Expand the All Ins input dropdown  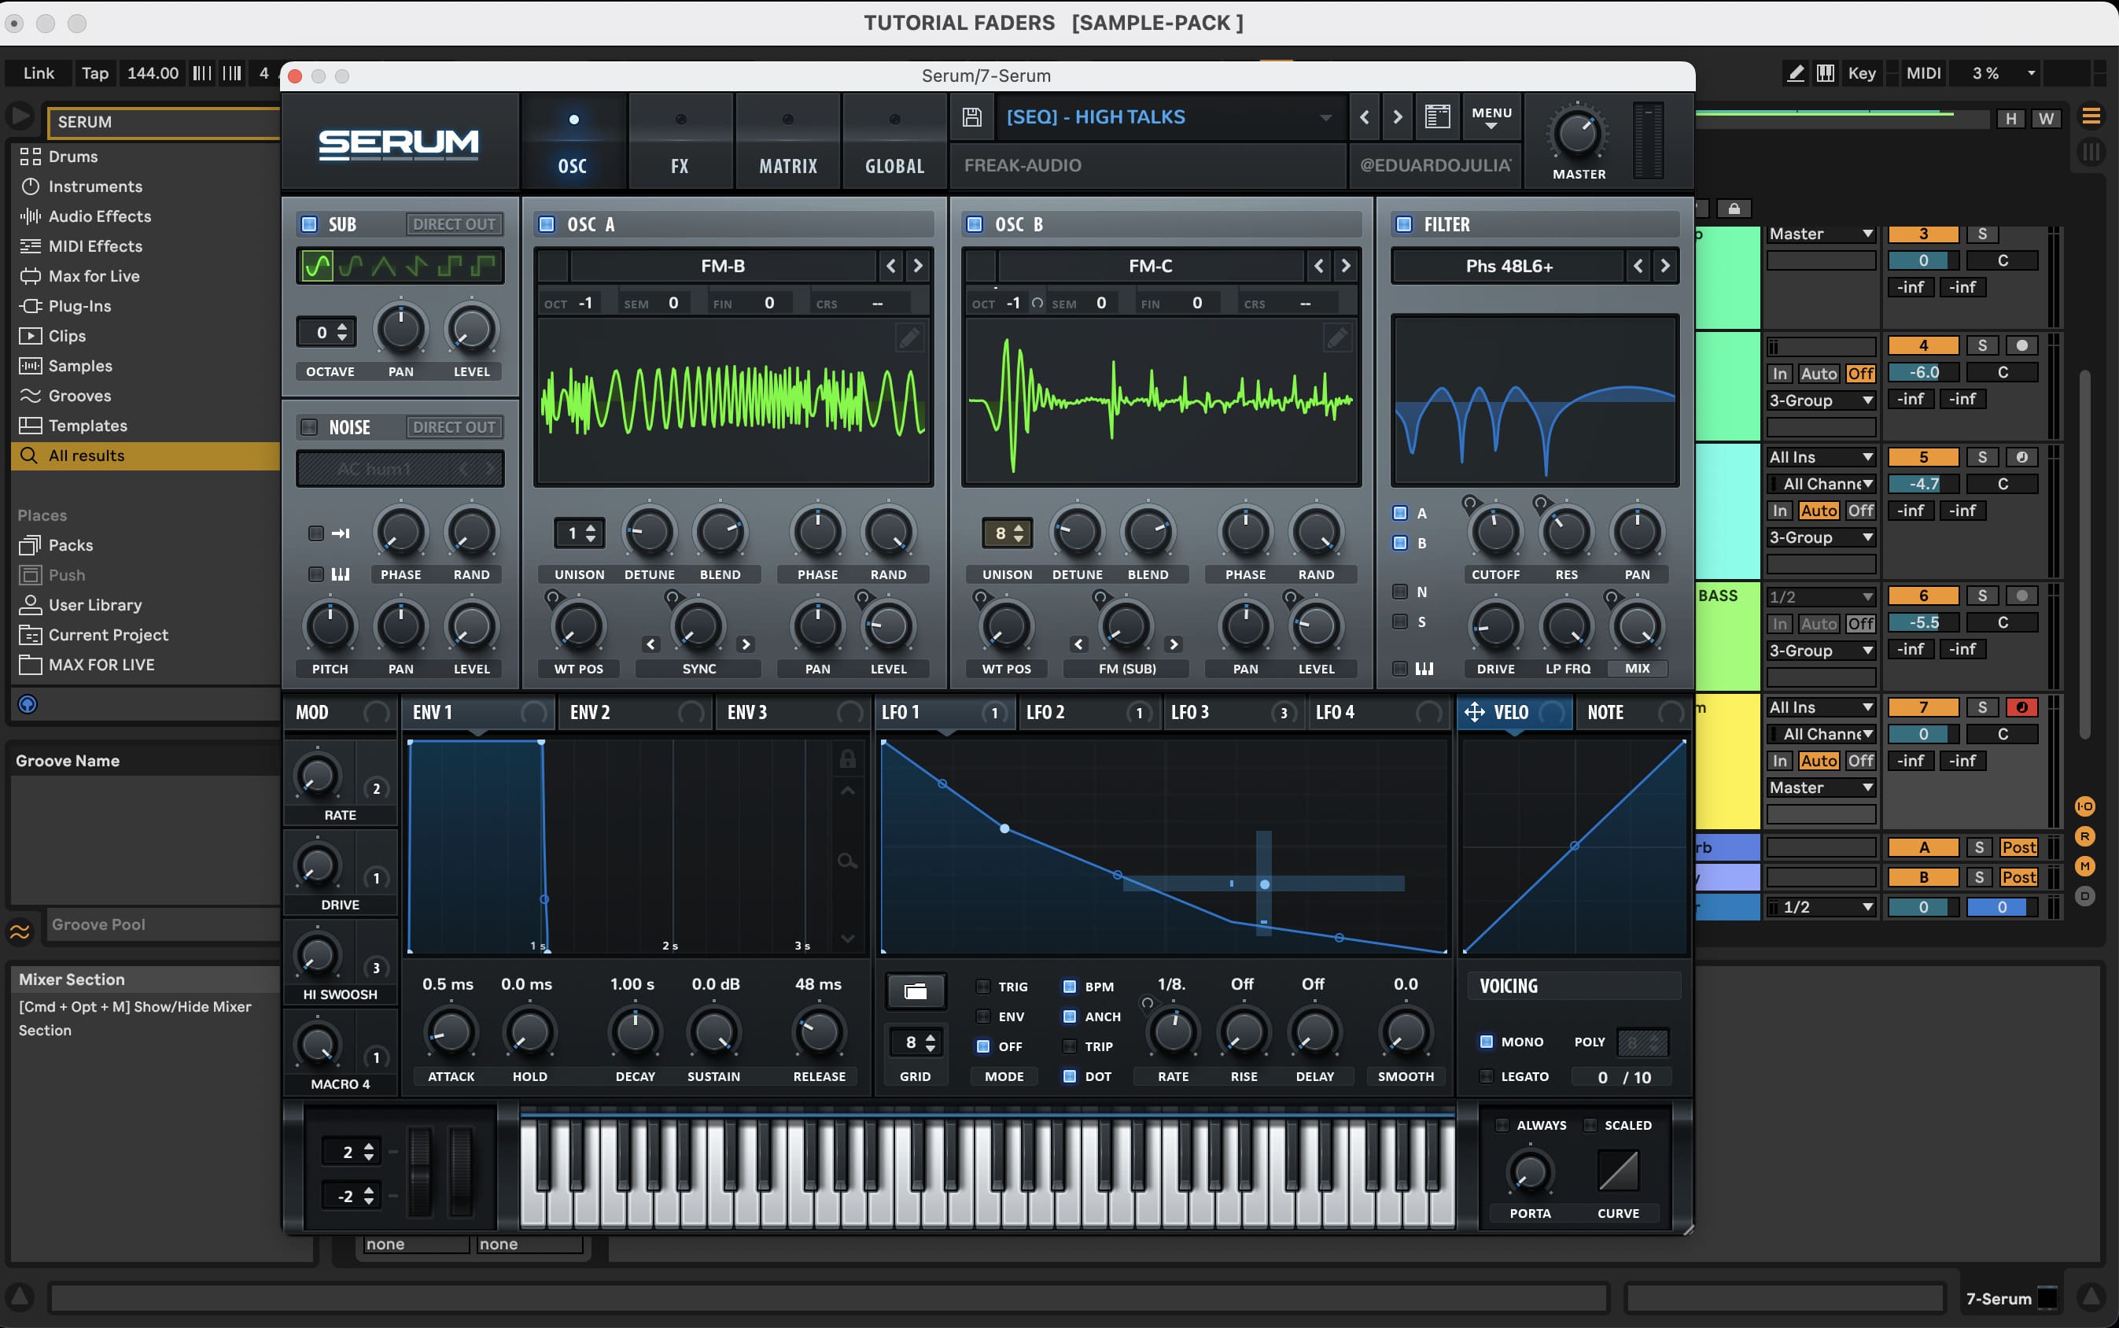1819,457
